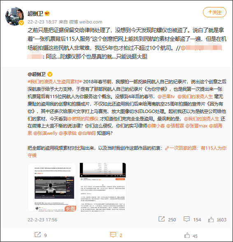This screenshot has height=242, width=233.
Task: Click the @张晋max mention
Action: (x=196, y=126)
